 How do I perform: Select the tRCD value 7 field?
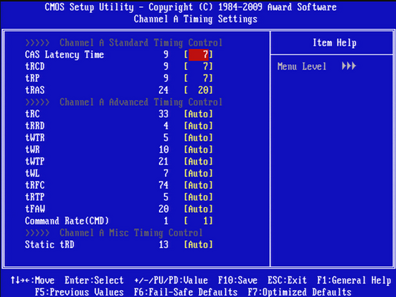click(x=198, y=66)
